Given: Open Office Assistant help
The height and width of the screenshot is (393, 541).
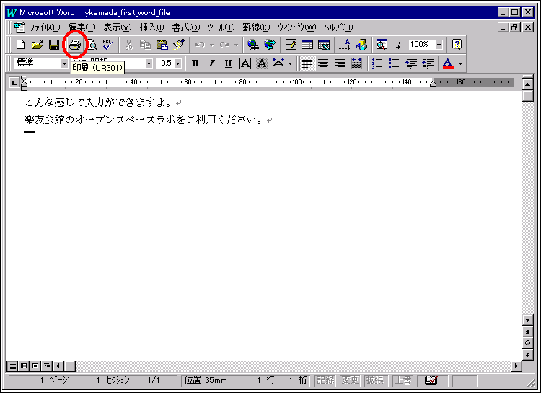Looking at the screenshot, I should (x=457, y=45).
